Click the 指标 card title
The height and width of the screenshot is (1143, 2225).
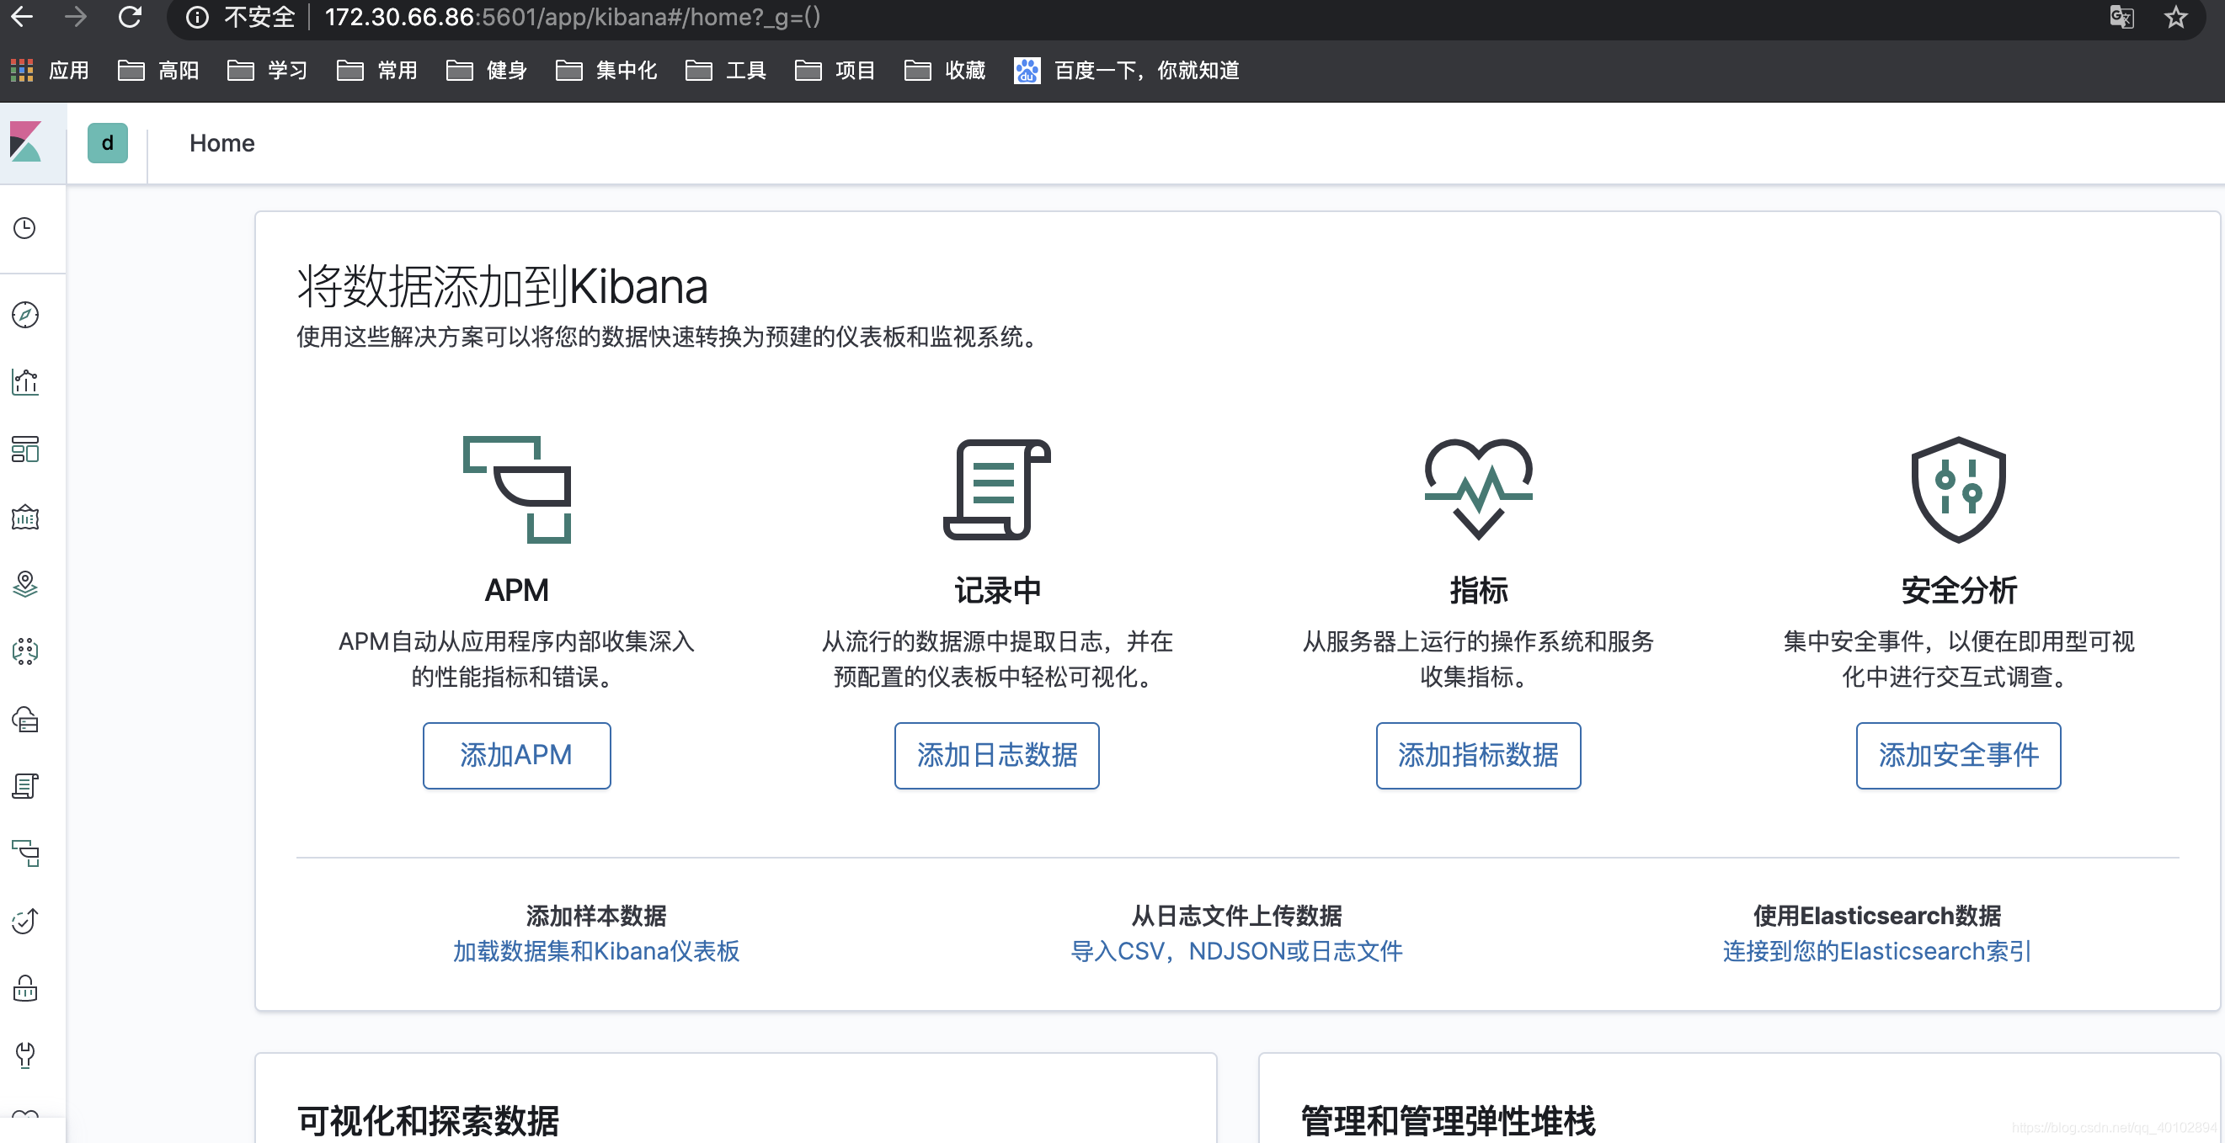tap(1478, 591)
